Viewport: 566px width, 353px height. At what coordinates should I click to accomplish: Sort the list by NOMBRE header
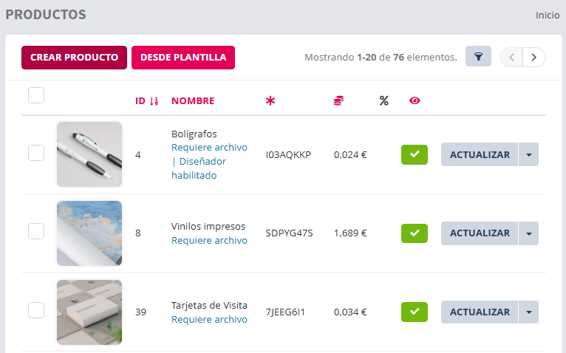point(193,101)
